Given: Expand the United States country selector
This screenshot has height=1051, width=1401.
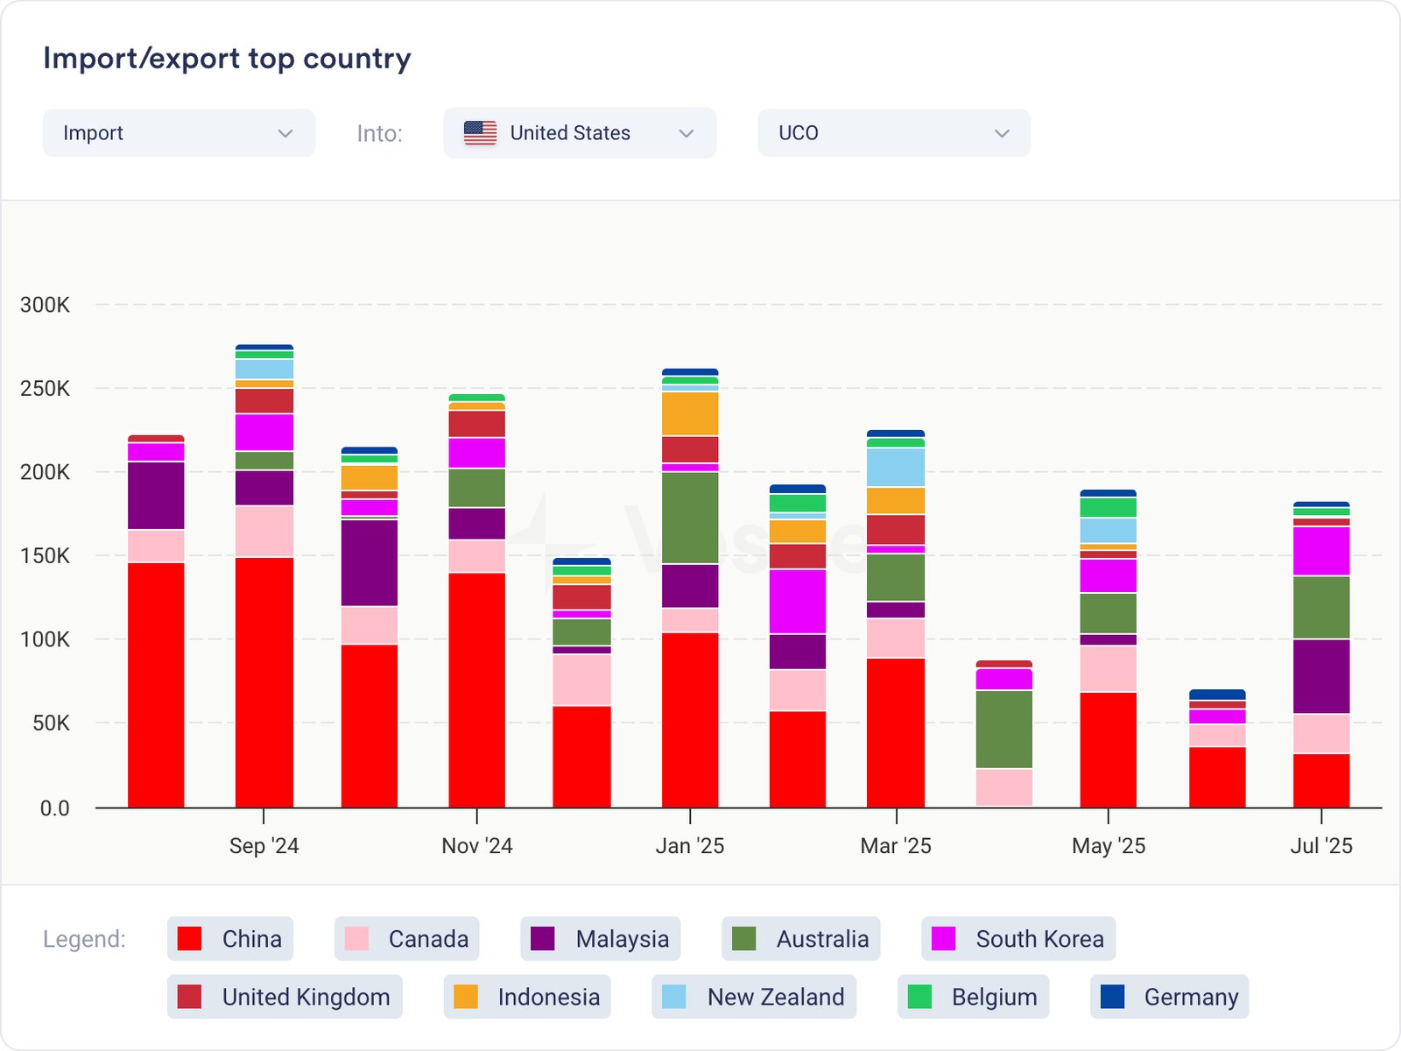Looking at the screenshot, I should coord(580,133).
